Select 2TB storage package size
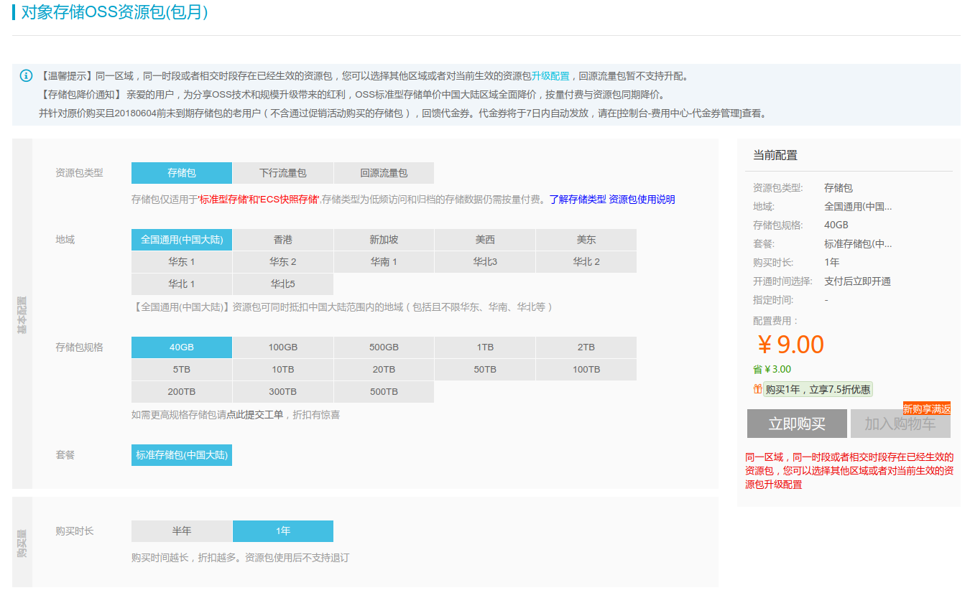The image size is (970, 598). pos(586,347)
